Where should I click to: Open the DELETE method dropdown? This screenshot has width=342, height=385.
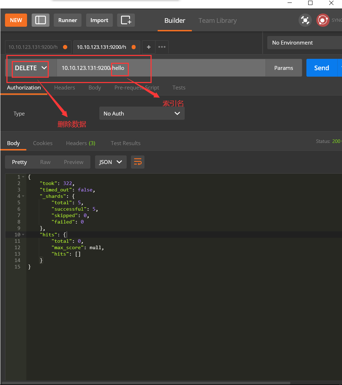tap(30, 68)
